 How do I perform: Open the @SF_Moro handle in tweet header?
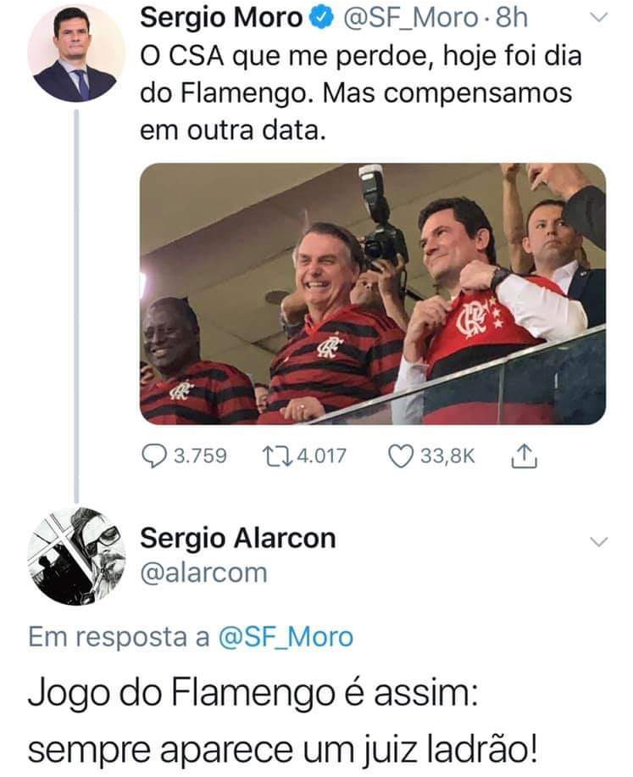[x=410, y=19]
